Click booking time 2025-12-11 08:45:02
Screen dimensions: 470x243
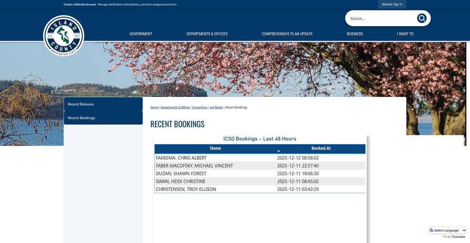click(298, 181)
